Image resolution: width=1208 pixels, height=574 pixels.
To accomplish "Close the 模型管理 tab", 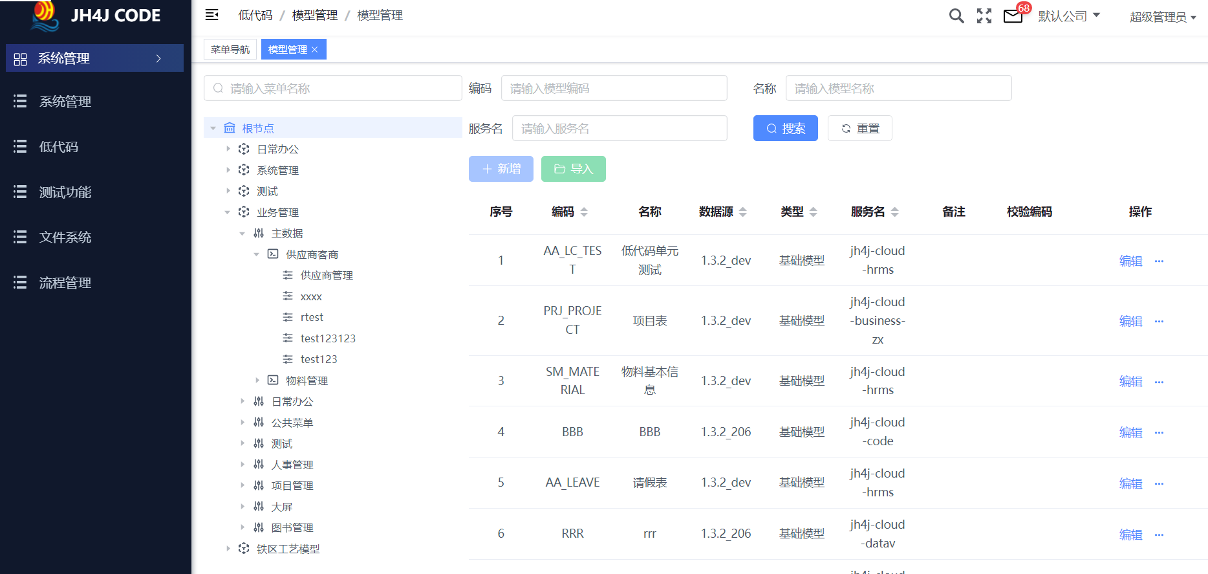I will [x=315, y=50].
